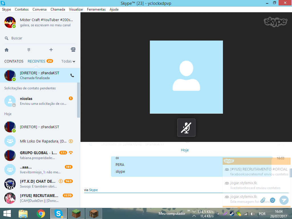Open the emoticon smiley picker
Screen dimensions: 292x219
point(272,200)
